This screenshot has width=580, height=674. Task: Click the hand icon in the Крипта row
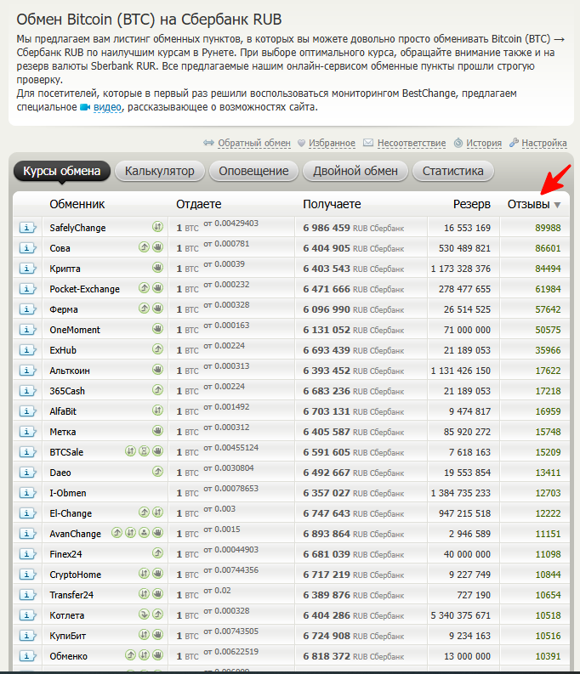pyautogui.click(x=157, y=269)
